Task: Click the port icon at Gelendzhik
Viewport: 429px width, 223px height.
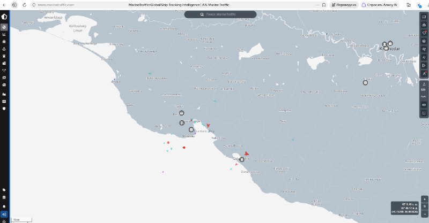Action: point(242,159)
